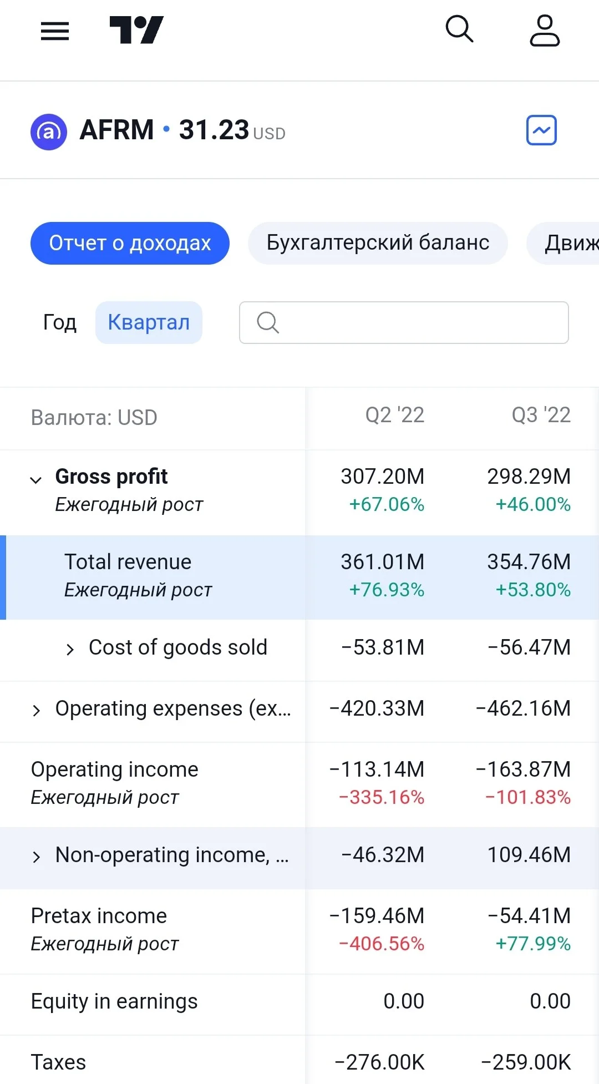Screen dimensions: 599x1084
Task: Open the hamburger menu
Action: [x=55, y=31]
